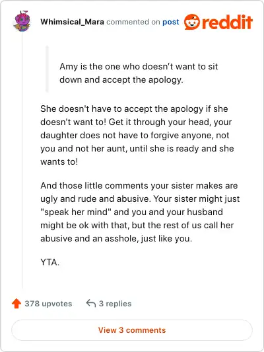Click the Whimsical_Mara avatar icon
The image size is (264, 352).
click(x=22, y=21)
